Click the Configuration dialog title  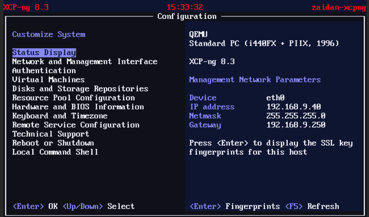click(x=187, y=16)
